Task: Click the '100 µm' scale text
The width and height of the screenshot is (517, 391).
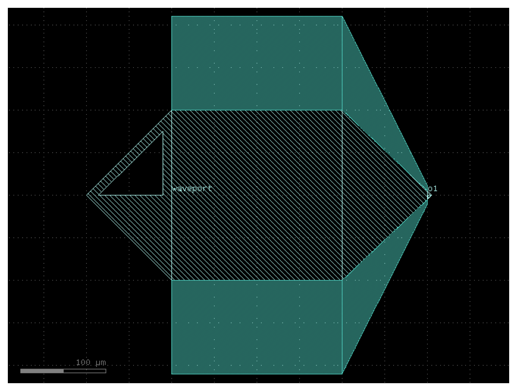Action: pos(91,362)
